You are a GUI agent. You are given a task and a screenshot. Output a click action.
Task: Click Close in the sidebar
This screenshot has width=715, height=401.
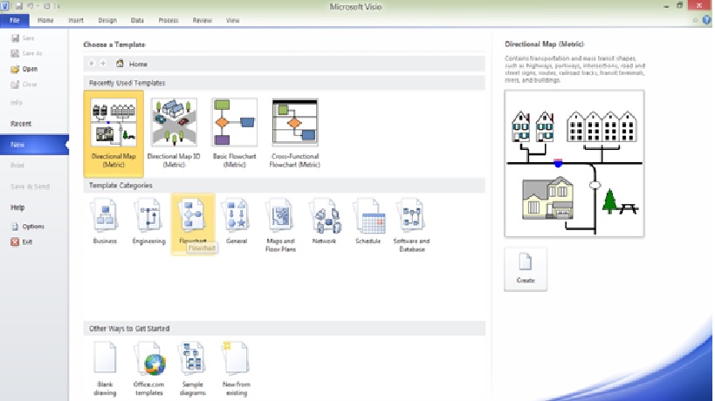[x=24, y=85]
